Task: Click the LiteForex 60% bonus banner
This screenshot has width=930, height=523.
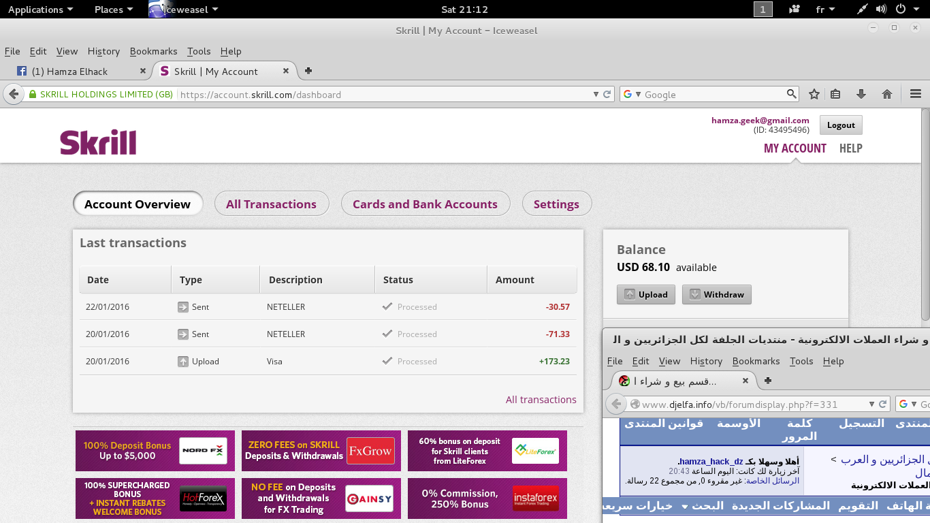Action: pos(487,451)
